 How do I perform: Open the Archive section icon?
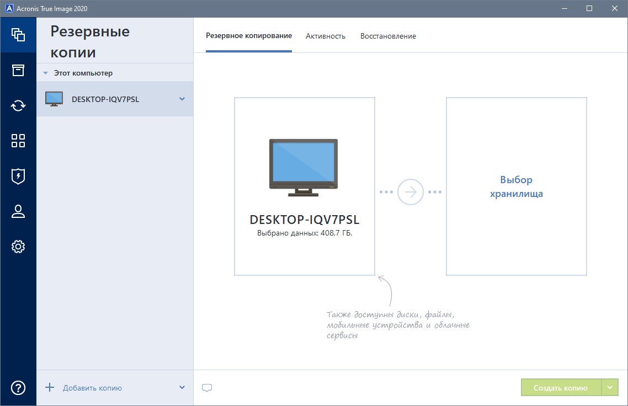point(18,70)
